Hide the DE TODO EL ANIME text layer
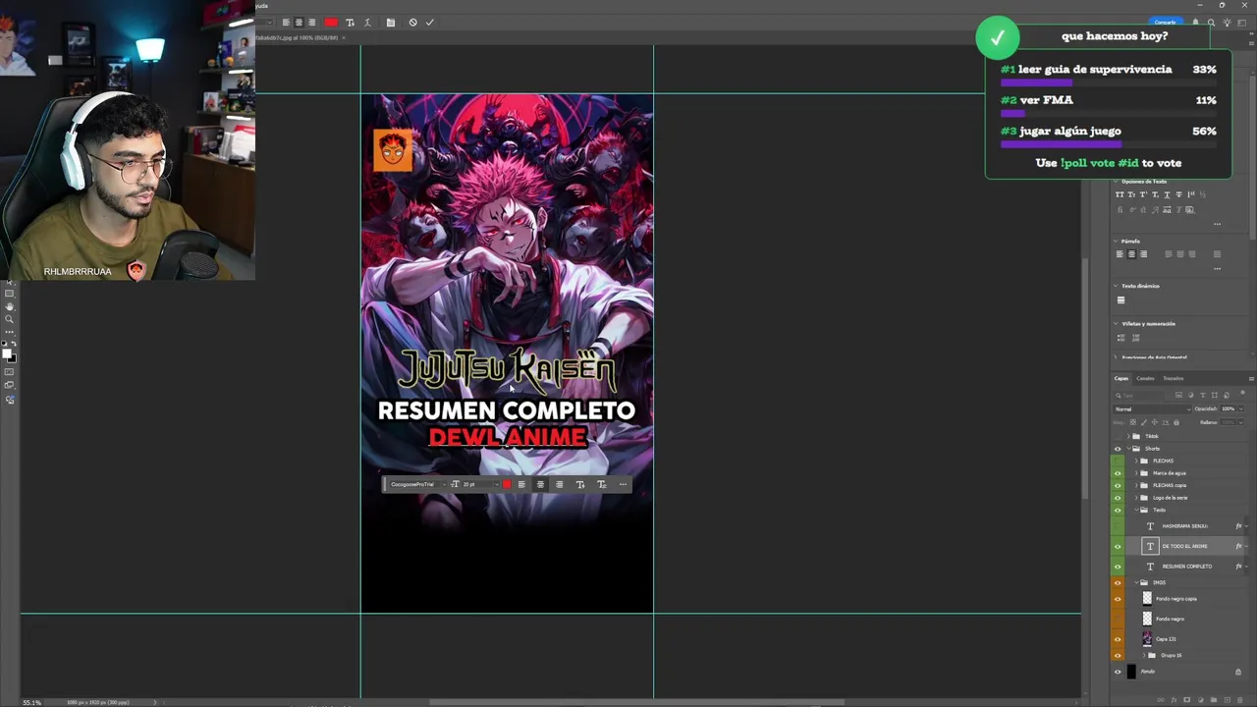 click(1117, 546)
